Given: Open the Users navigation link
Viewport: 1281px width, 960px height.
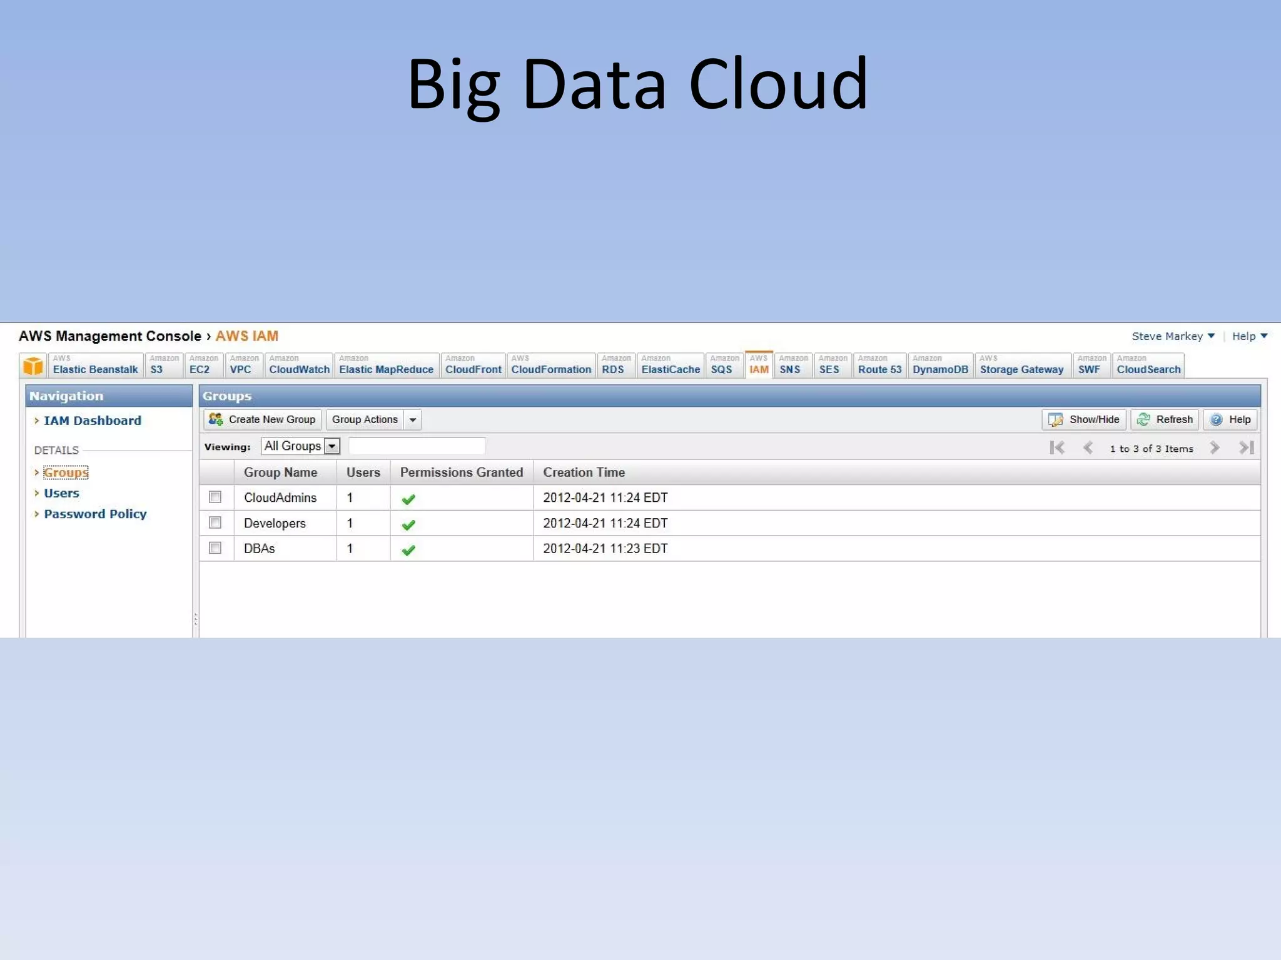Looking at the screenshot, I should click(x=61, y=493).
